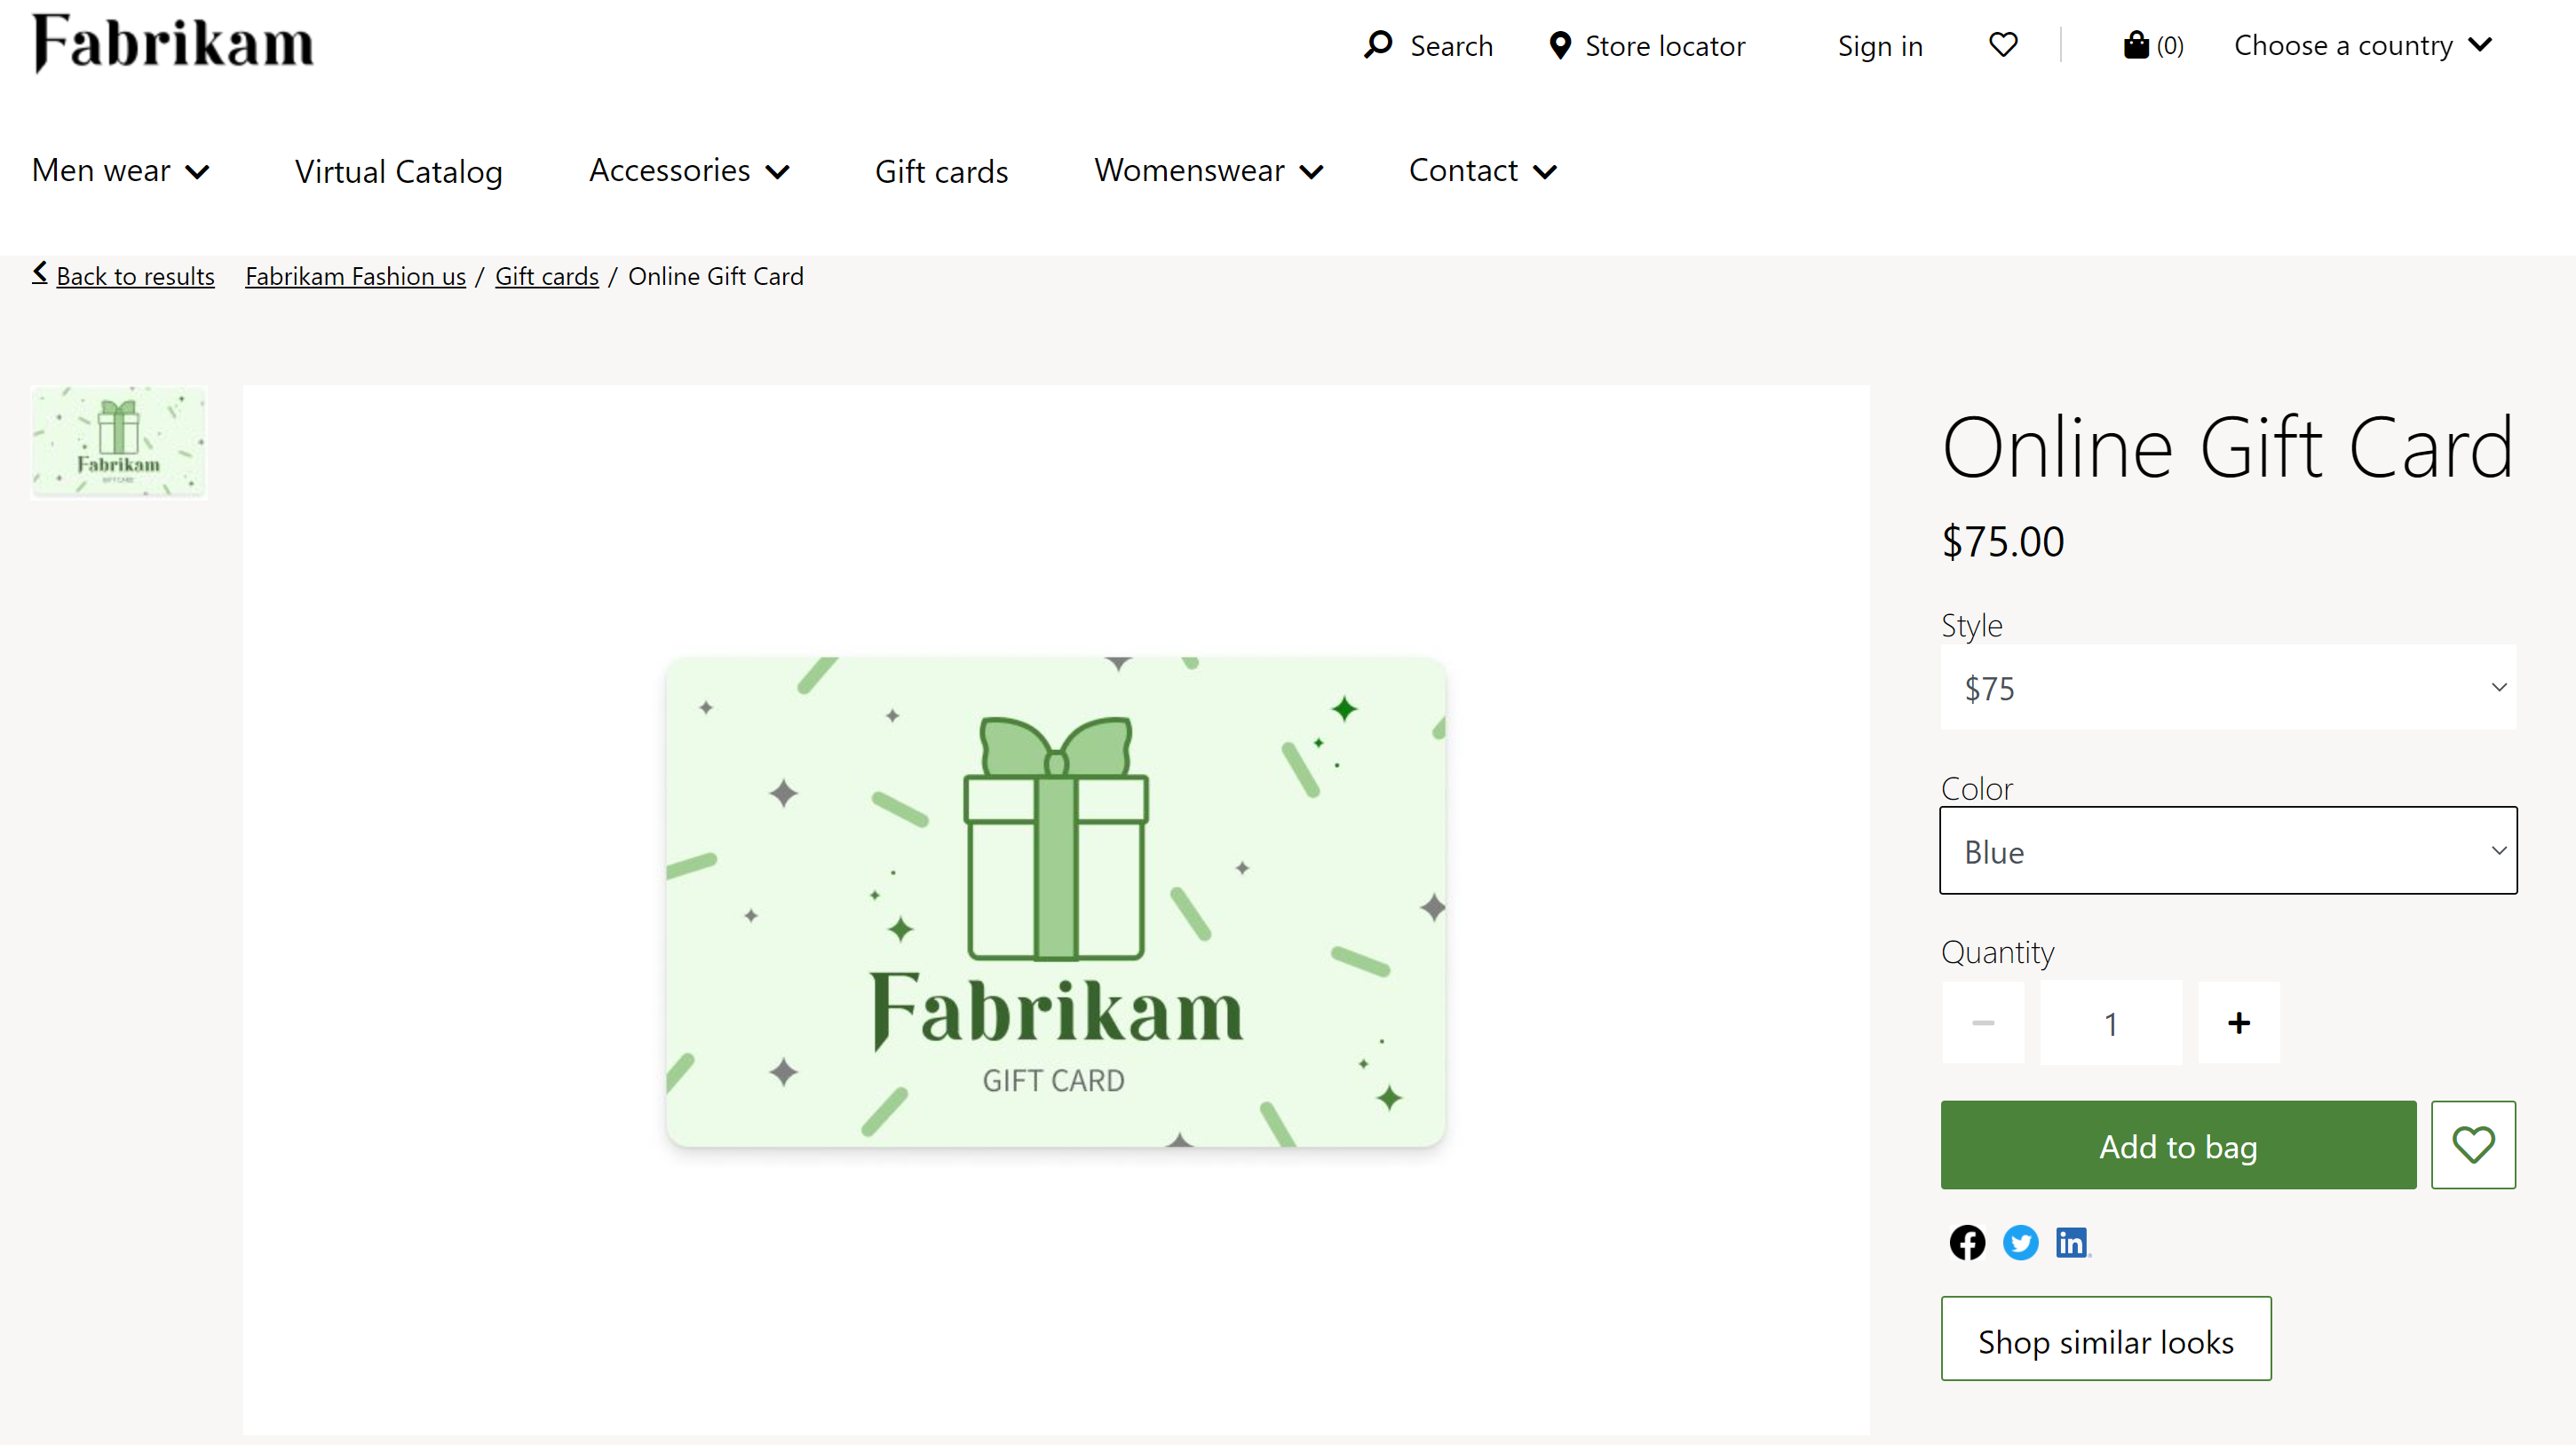Click the Add to wishlist heart icon
Viewport: 2576px width, 1445px height.
2473,1144
